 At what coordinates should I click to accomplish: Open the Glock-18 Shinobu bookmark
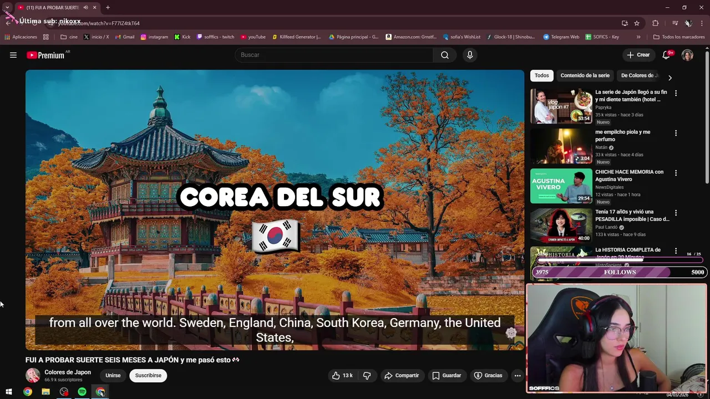[x=511, y=37]
